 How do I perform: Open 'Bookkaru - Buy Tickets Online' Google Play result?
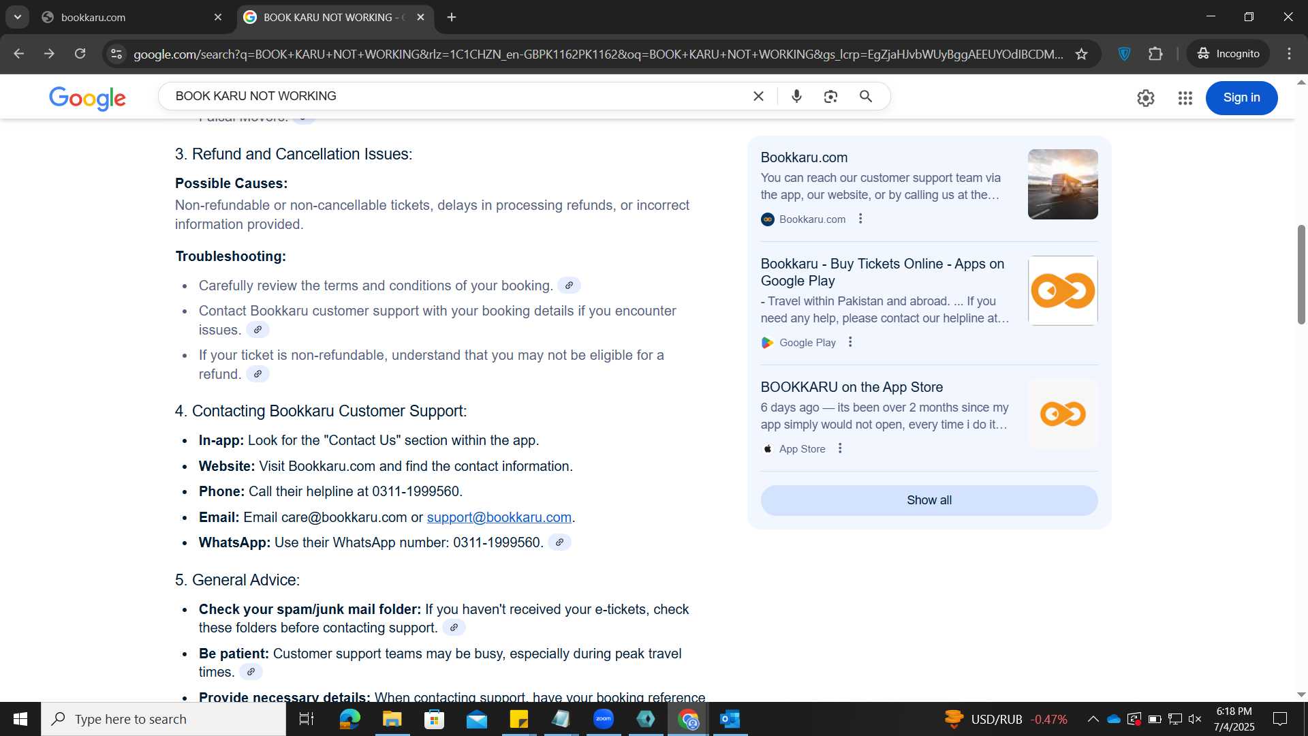[882, 272]
